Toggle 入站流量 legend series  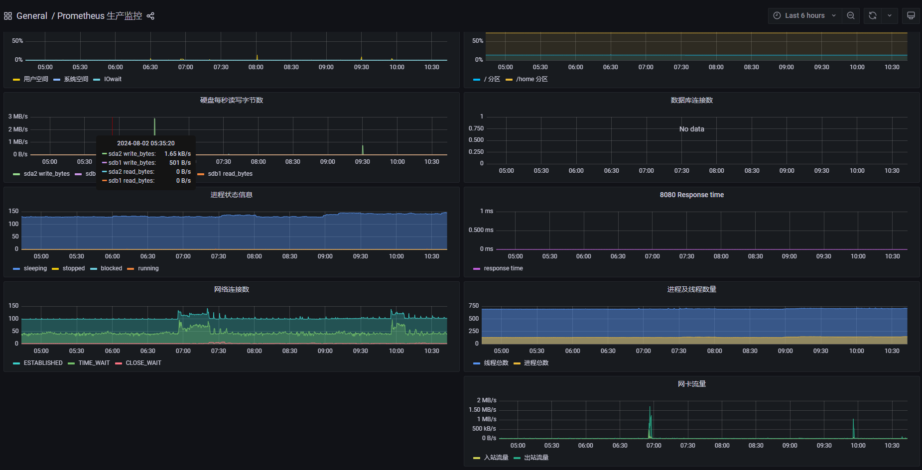click(x=496, y=458)
